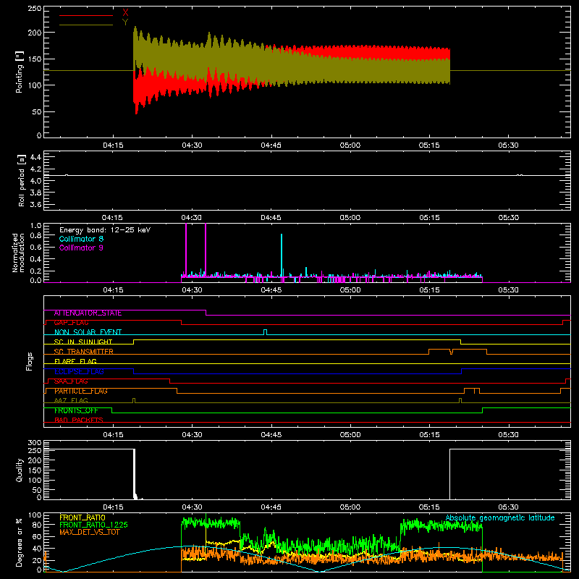
Task: Click the PARTICLE_FLAG label
Action: point(80,391)
